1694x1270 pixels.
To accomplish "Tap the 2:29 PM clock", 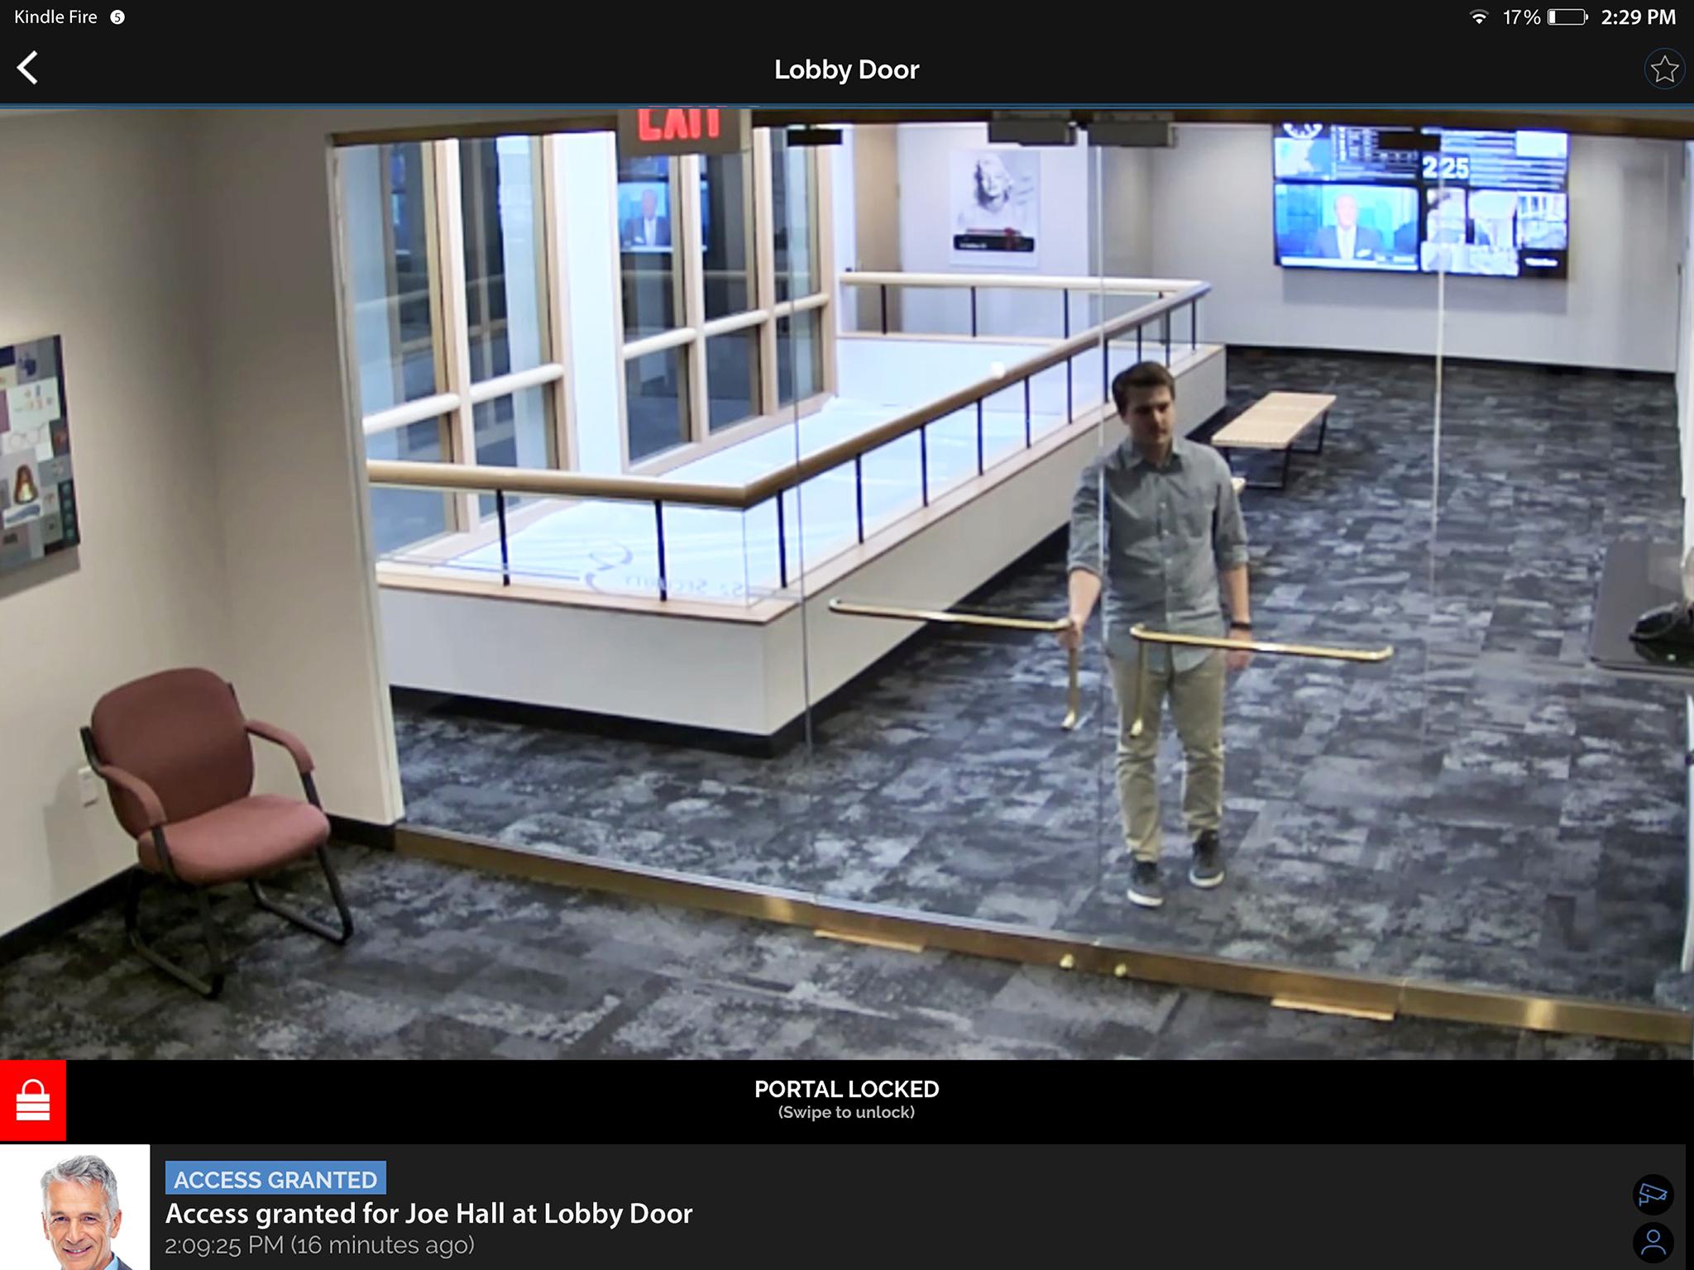I will 1638,17.
